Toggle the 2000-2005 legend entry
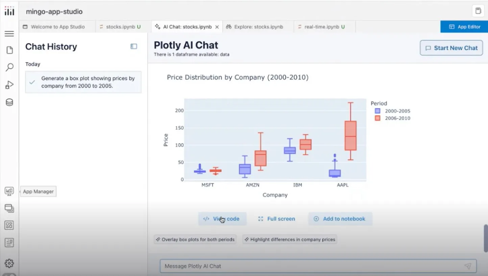Screen dimensions: 488x276 pyautogui.click(x=392, y=111)
